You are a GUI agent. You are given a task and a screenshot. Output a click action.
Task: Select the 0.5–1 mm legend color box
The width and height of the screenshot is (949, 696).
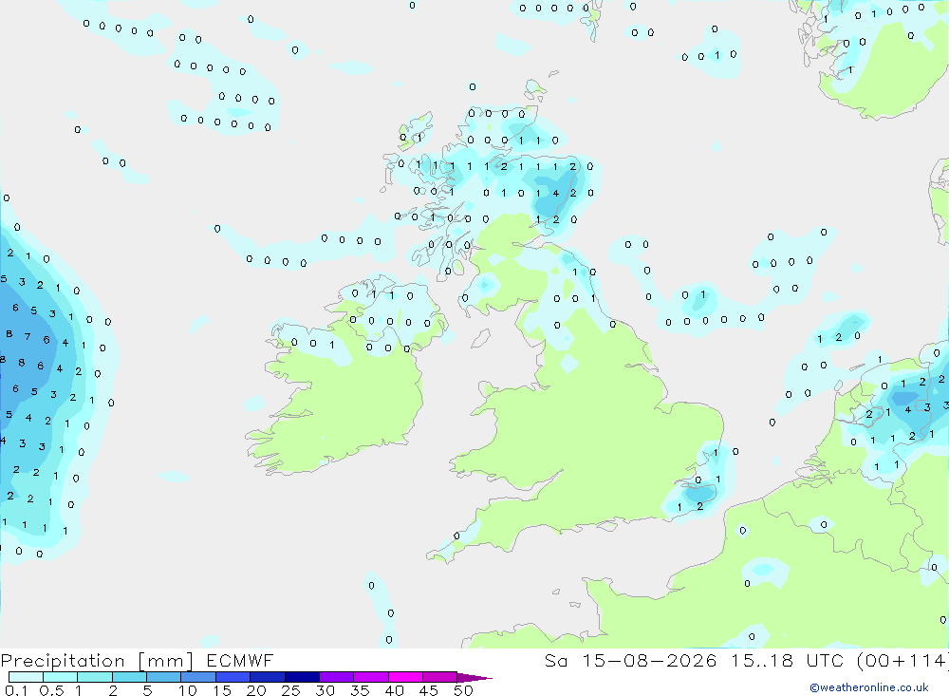click(60, 677)
